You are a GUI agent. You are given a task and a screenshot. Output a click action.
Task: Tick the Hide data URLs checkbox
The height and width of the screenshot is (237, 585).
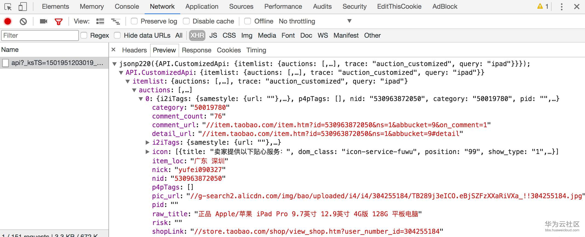pos(117,35)
